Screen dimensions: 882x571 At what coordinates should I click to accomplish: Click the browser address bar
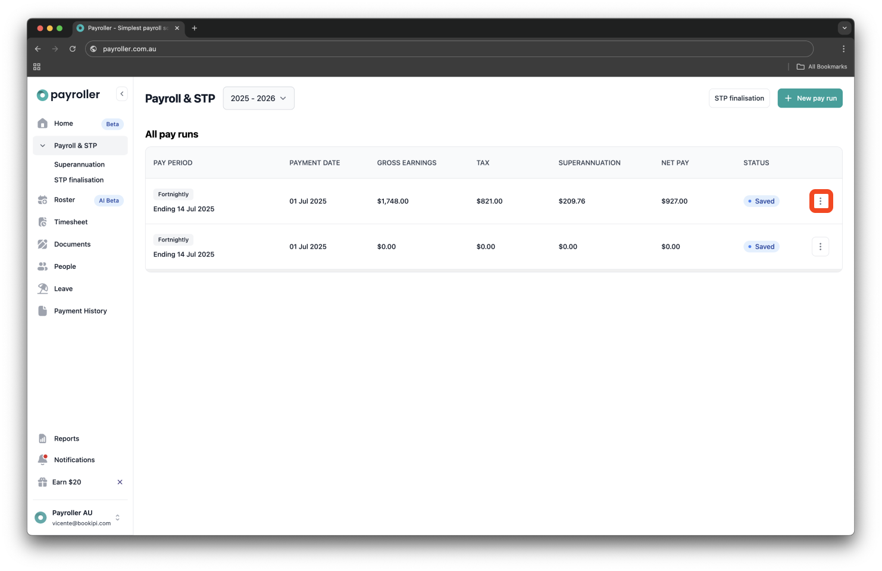449,49
